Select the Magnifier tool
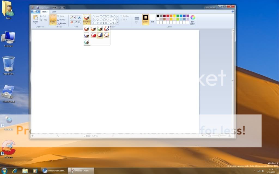Viewport: 279px width, 174px height. pyautogui.click(x=79, y=22)
